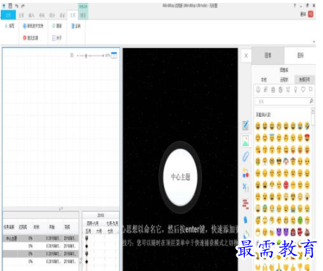Insert the cowboy hat face emoji
Image resolution: width=323 pixels, height=271 pixels.
pos(293,161)
